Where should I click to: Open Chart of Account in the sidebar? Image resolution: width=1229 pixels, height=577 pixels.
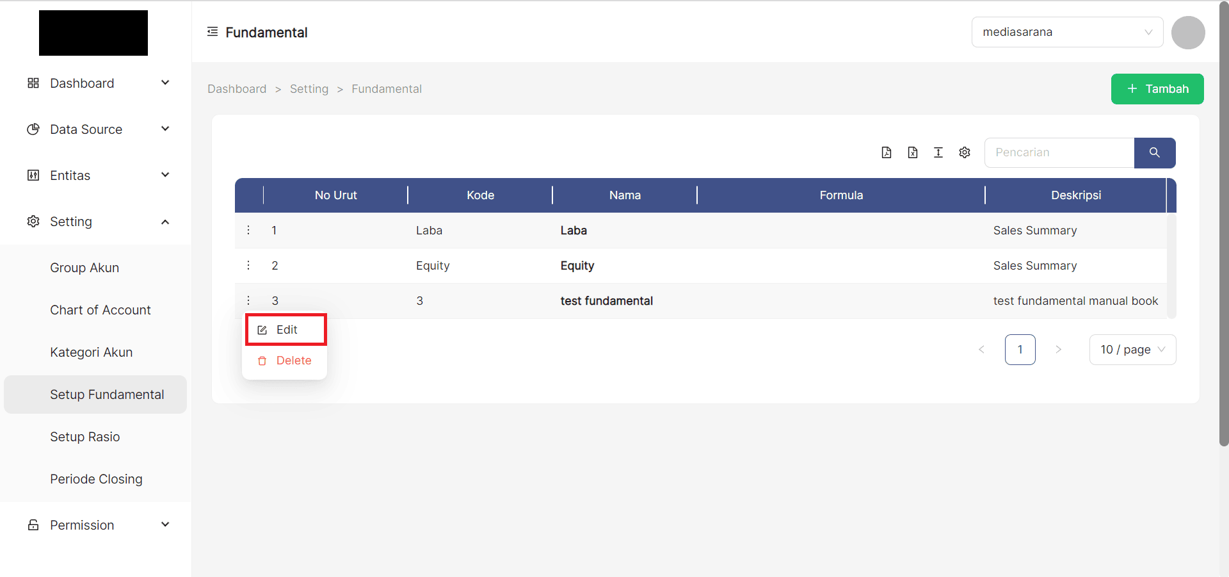pos(100,310)
